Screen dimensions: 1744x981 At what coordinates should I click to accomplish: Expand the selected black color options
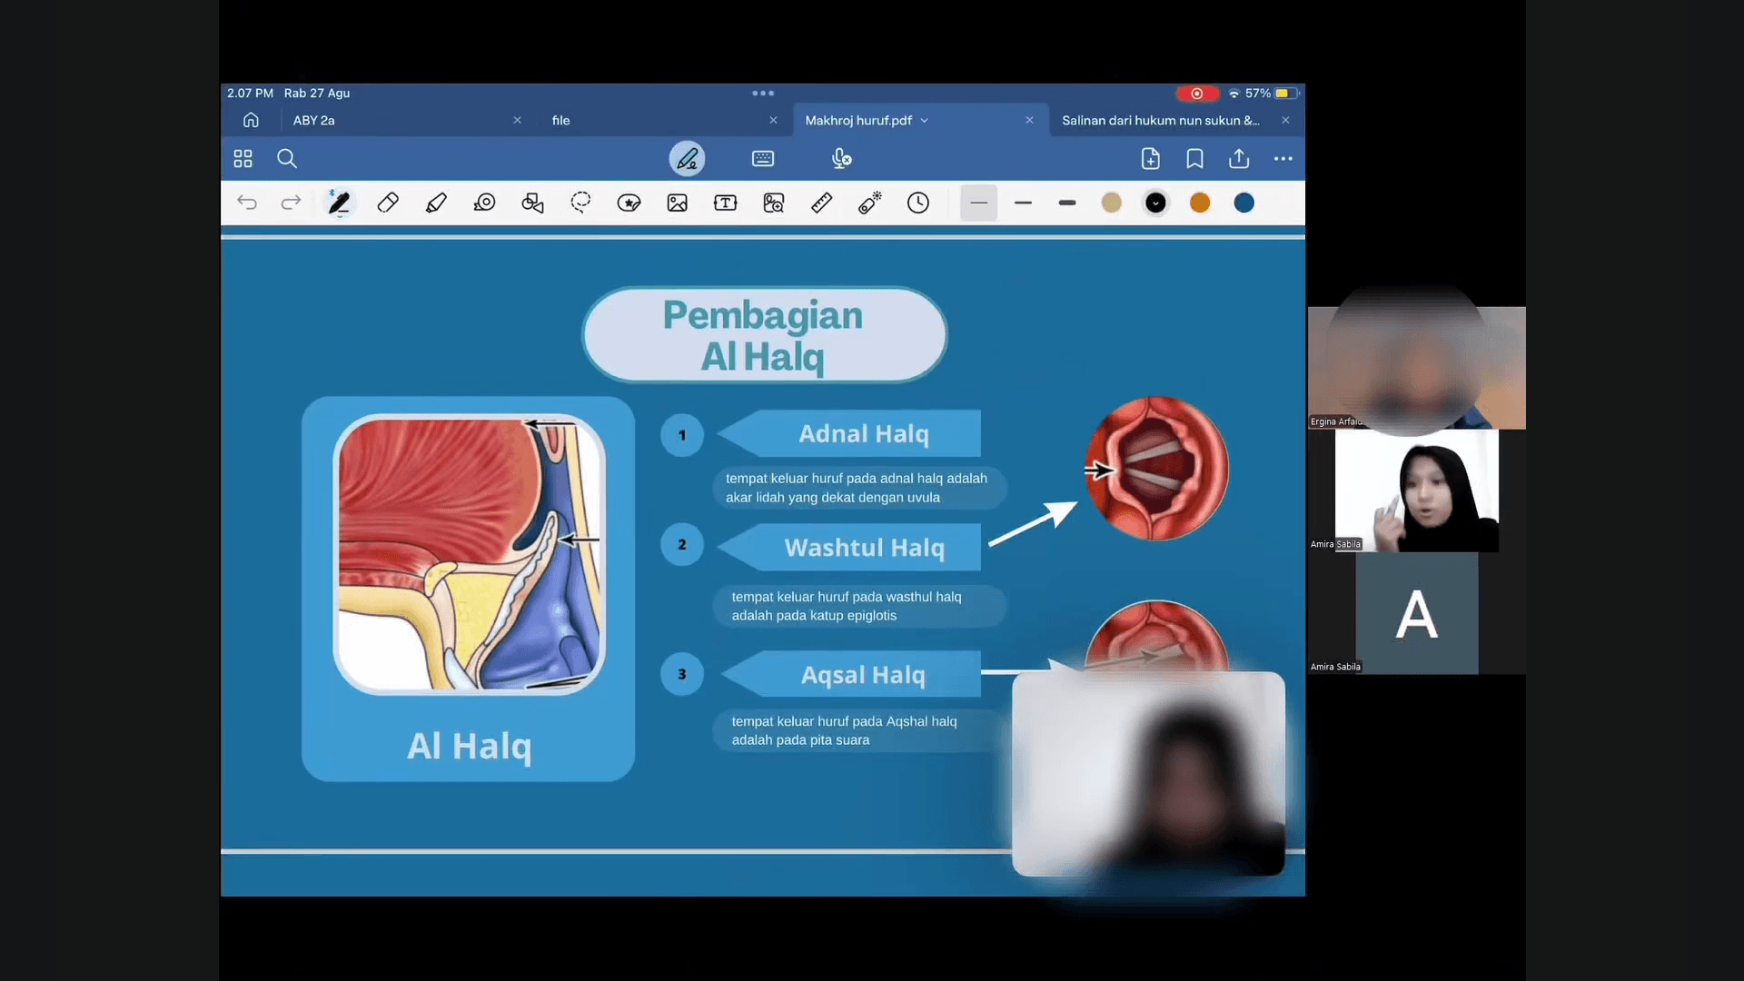(1155, 203)
